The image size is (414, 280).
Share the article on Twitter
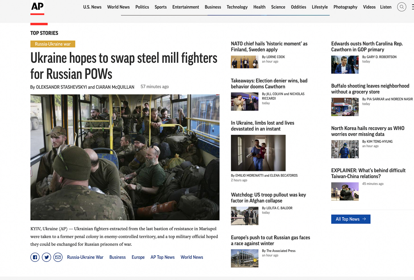pos(46,257)
